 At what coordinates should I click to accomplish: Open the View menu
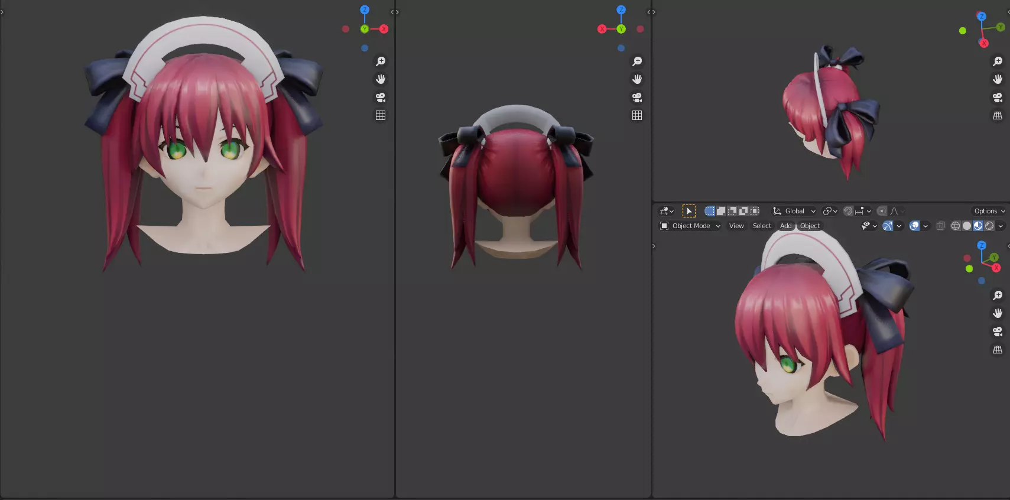tap(736, 226)
